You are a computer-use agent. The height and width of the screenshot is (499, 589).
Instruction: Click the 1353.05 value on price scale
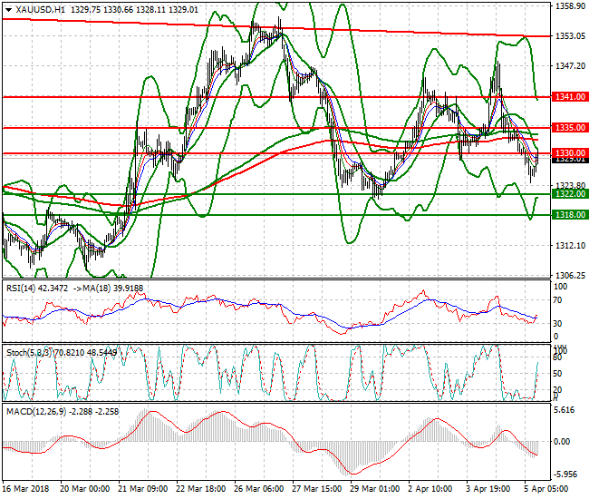(x=566, y=36)
